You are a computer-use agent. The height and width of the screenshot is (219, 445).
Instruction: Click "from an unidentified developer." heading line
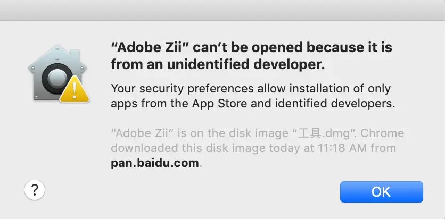[x=217, y=65]
